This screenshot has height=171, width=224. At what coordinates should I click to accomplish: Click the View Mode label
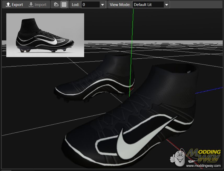120,5
